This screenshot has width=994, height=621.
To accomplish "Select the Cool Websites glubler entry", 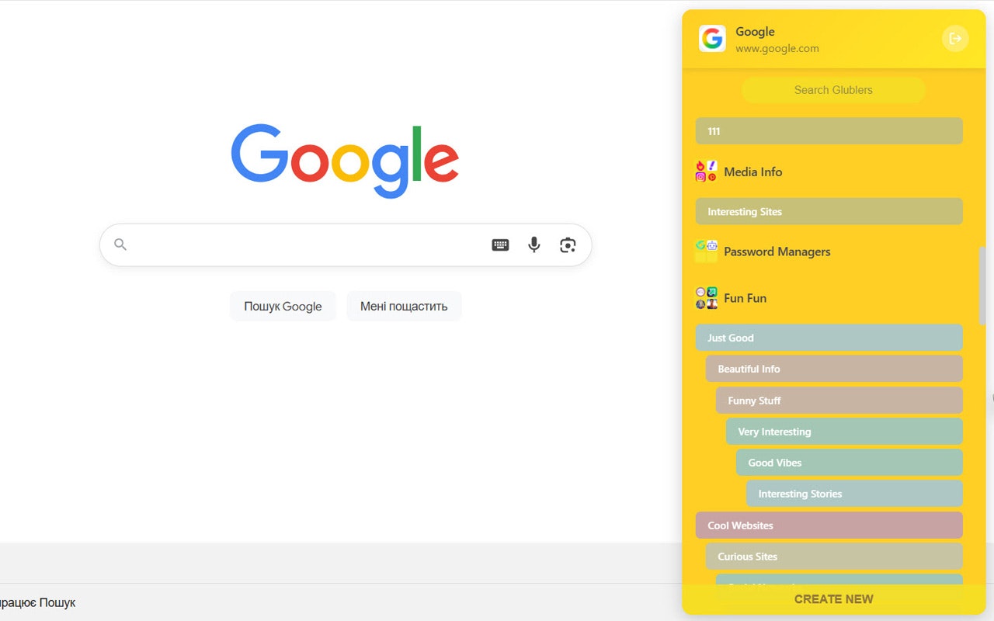I will tap(829, 525).
